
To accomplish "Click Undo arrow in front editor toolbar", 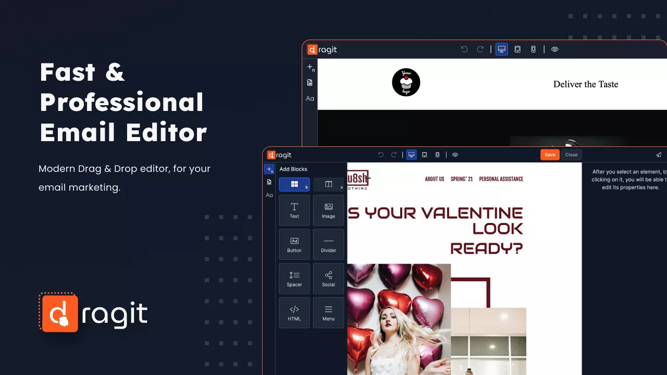I will pos(380,155).
